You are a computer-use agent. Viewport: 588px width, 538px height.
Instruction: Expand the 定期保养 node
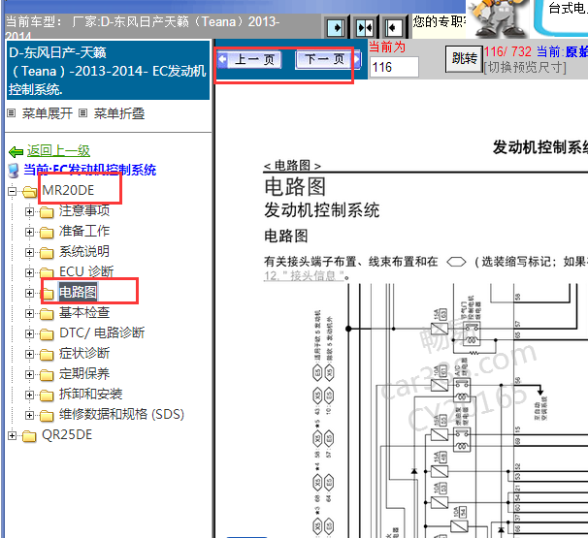(x=30, y=374)
